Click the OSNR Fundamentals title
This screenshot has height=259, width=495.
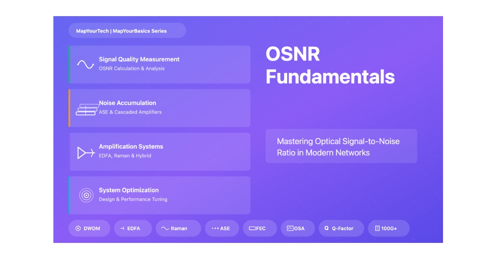tap(330, 65)
